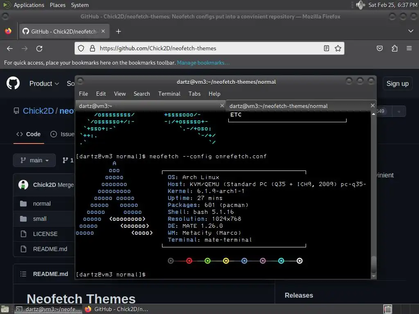
Task: Bookmark this page with the star
Action: tap(338, 48)
